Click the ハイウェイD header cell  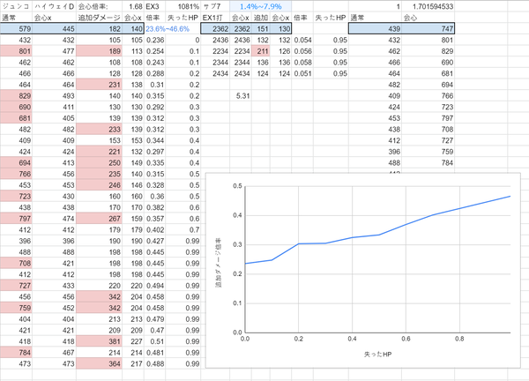pyautogui.click(x=54, y=6)
